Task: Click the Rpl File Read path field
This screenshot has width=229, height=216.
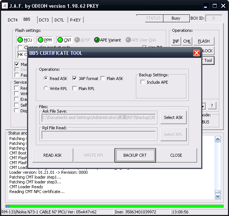Action: [x=99, y=134]
